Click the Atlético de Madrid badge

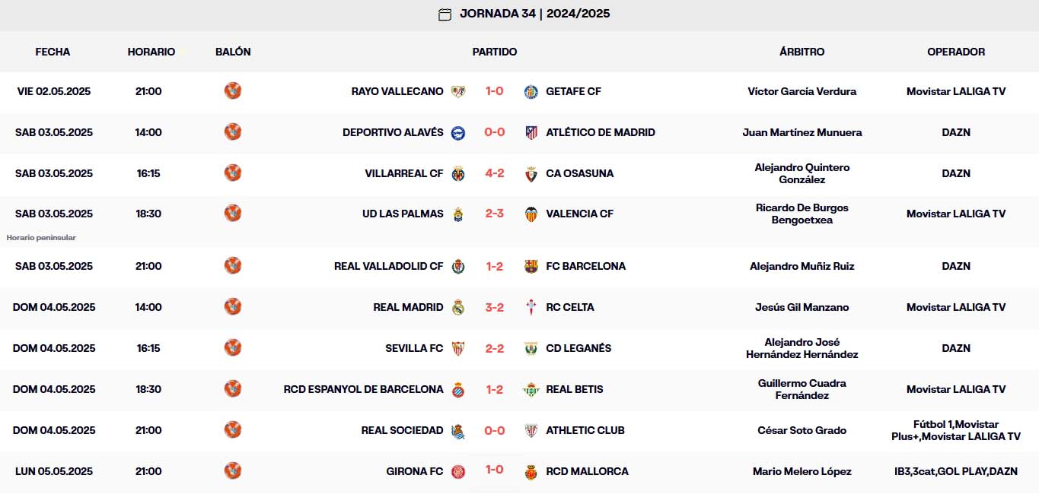(531, 131)
